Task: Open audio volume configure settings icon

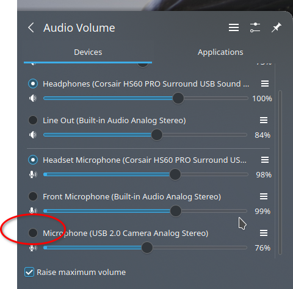Action: click(x=255, y=27)
